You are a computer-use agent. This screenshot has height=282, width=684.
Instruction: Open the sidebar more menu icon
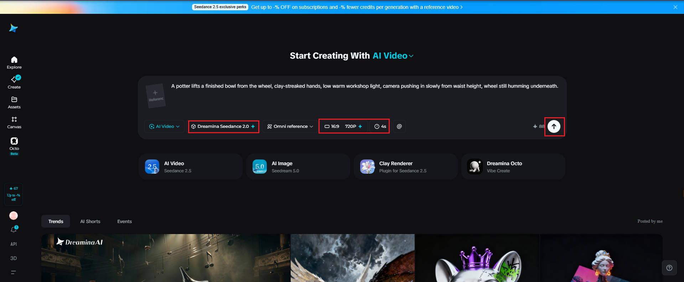click(x=14, y=272)
